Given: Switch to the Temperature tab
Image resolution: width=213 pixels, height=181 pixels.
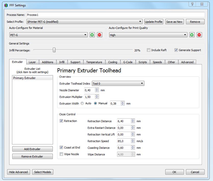Looking at the screenshot, I should (94, 62).
